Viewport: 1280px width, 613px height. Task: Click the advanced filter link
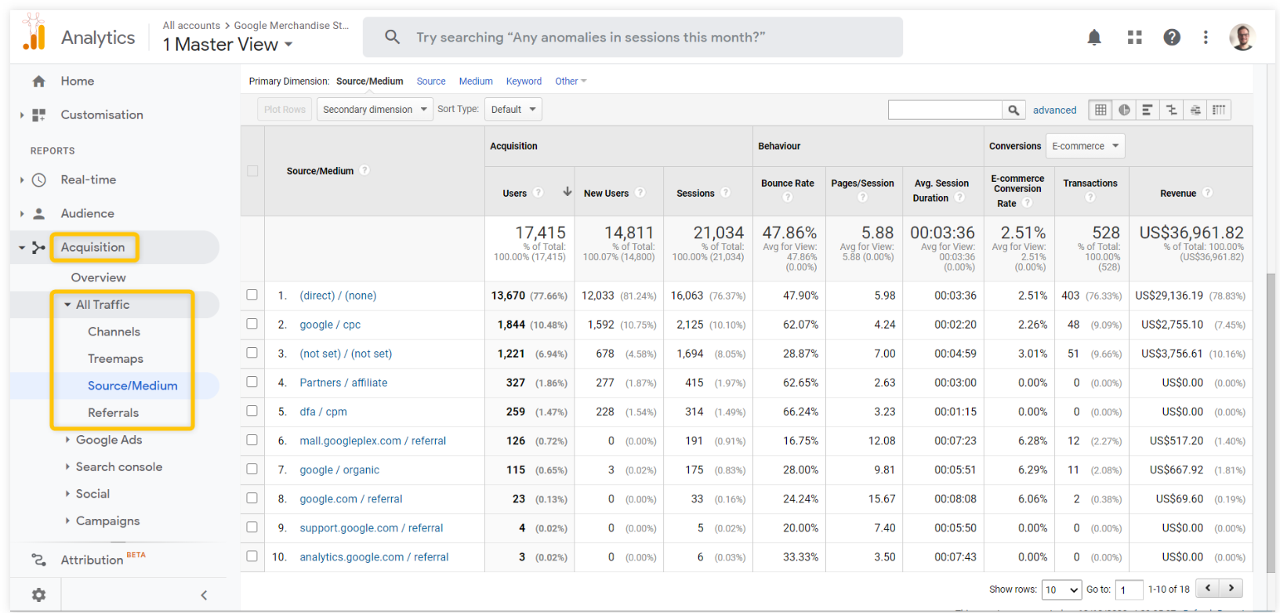click(x=1054, y=111)
